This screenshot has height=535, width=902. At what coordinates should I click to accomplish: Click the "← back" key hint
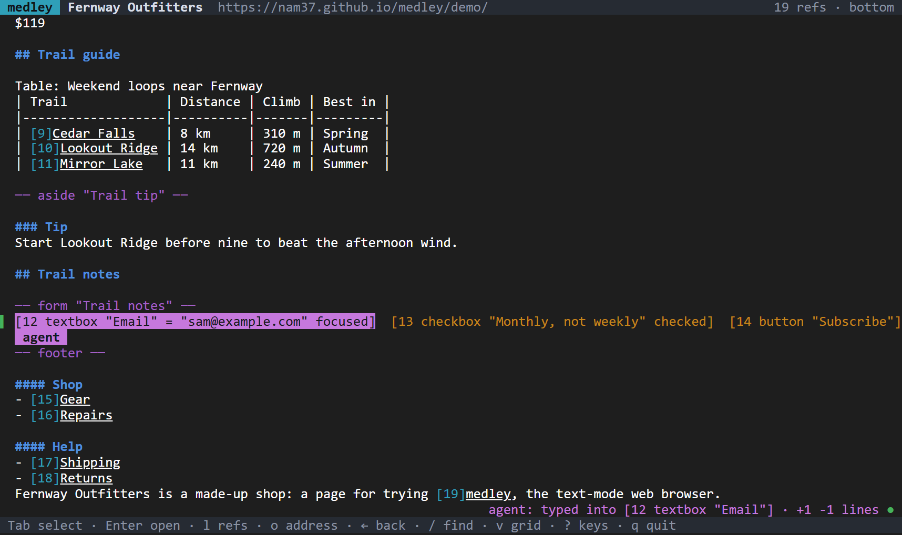[x=383, y=526]
